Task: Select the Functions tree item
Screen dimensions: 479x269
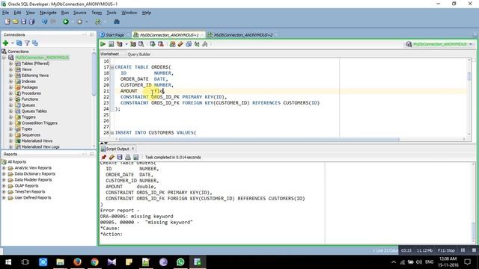Action: [30, 99]
